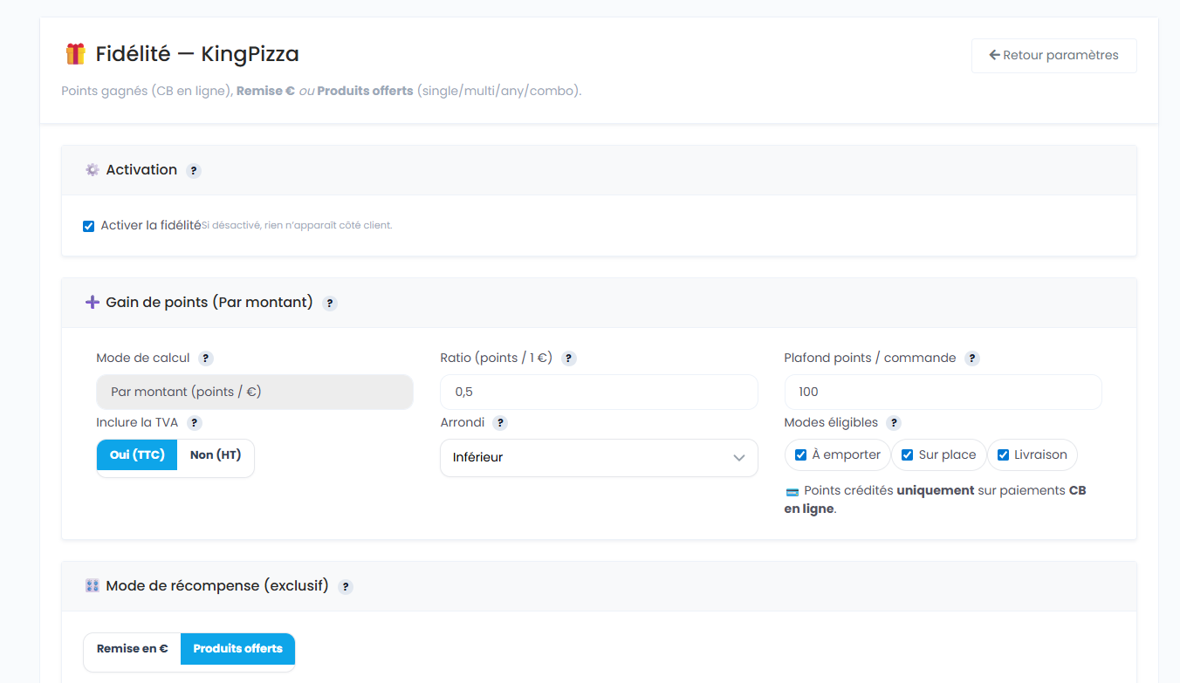Open help for Plafond points / commande
This screenshot has width=1180, height=683.
(x=972, y=359)
